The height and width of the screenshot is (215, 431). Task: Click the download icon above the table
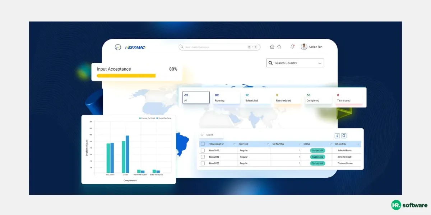(x=337, y=135)
